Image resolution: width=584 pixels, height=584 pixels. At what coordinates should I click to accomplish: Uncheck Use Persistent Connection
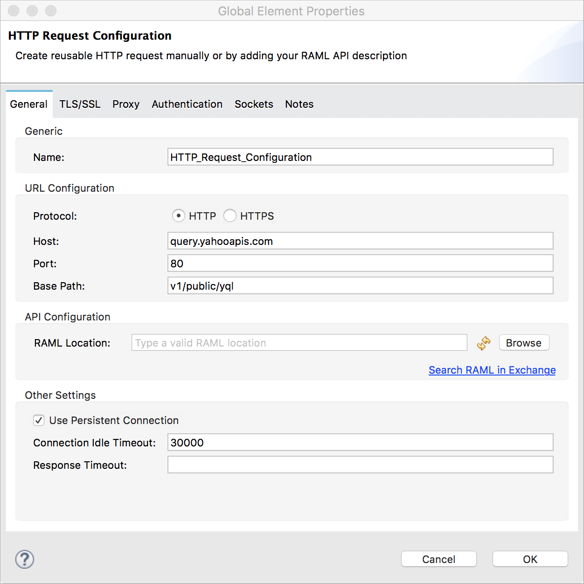pos(39,420)
